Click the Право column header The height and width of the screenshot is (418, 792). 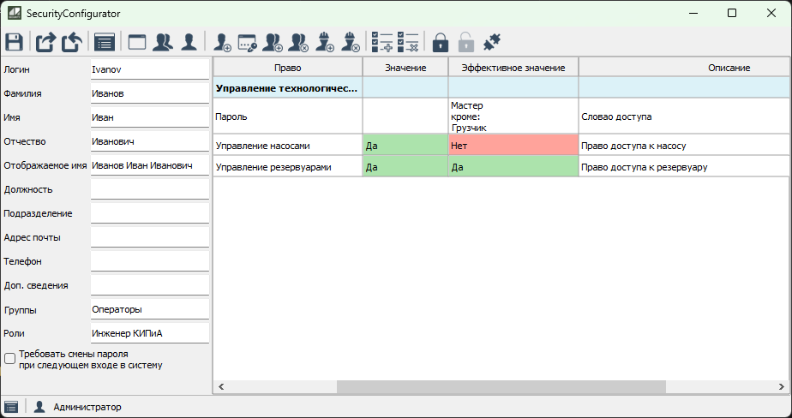(287, 68)
